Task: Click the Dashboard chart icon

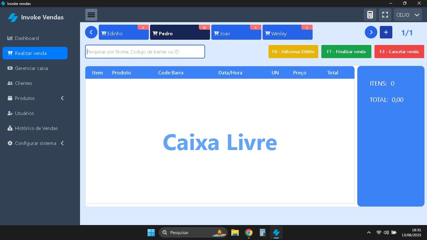Action: 10,38
